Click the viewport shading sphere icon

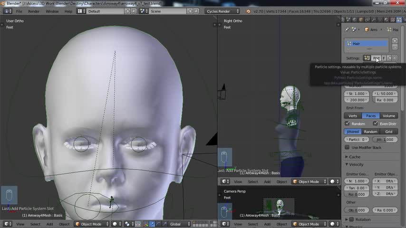coord(115,224)
